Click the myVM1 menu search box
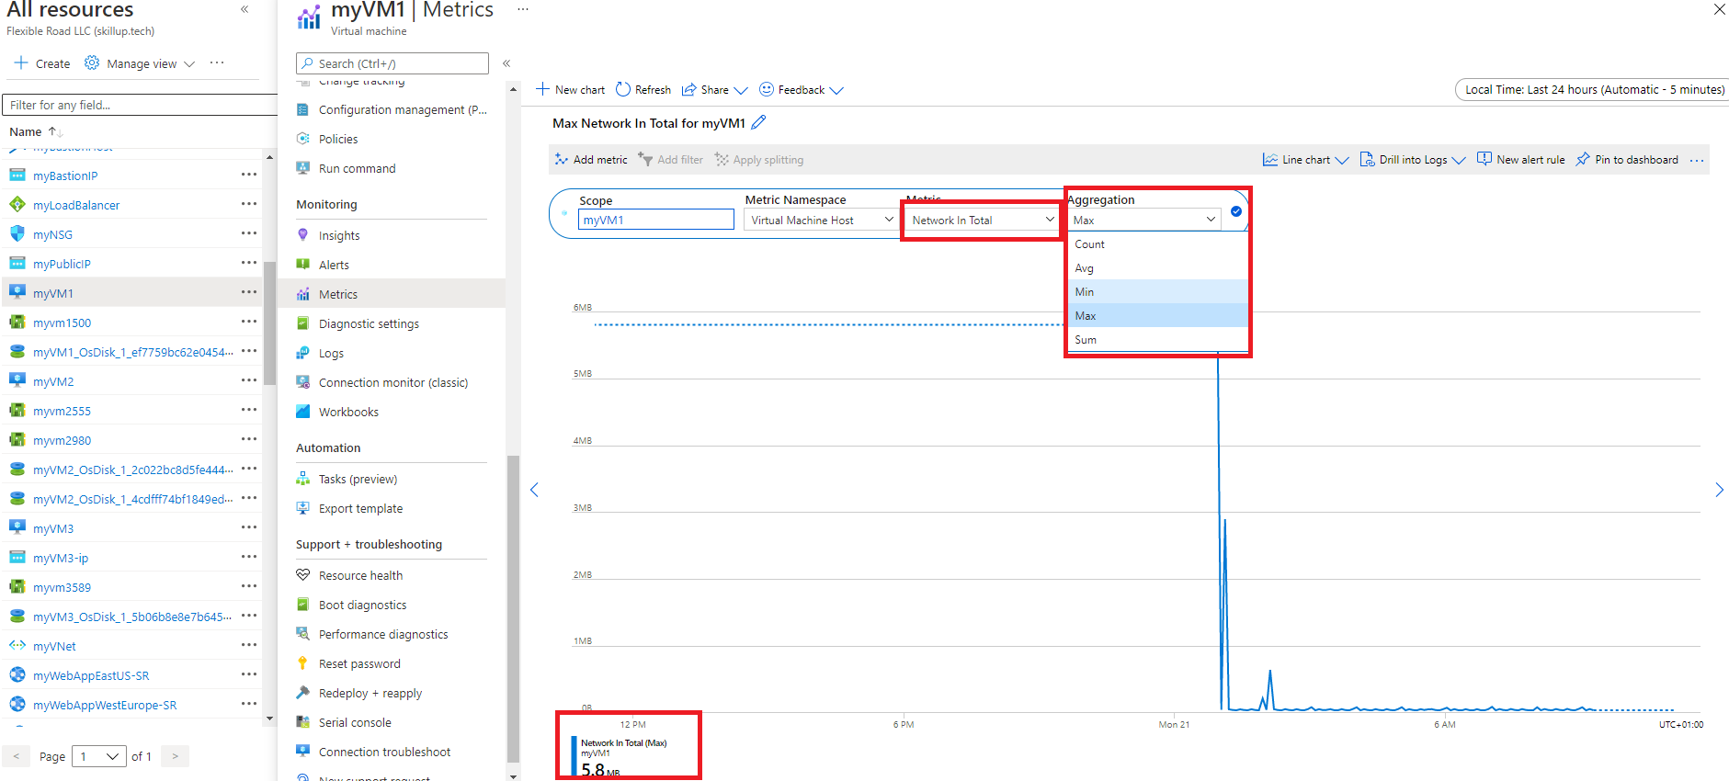The width and height of the screenshot is (1729, 781). [392, 63]
